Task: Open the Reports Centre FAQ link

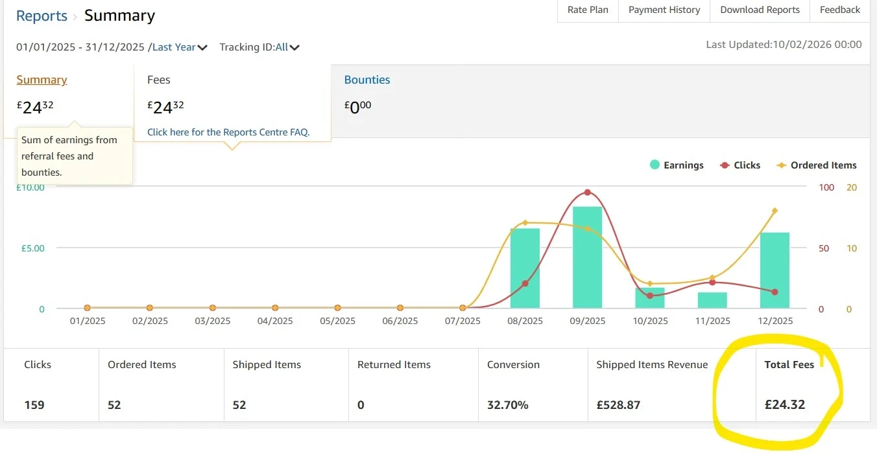Action: click(228, 132)
